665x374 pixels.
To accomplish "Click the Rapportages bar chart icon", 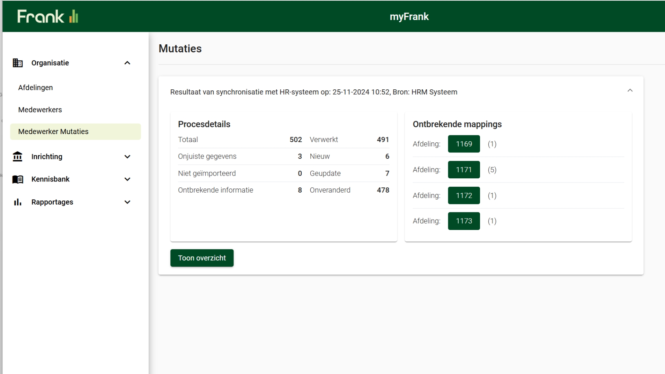I will (x=18, y=202).
